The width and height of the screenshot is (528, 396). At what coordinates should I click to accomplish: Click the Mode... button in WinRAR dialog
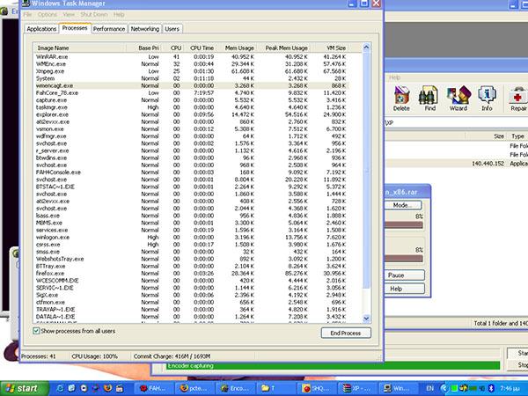[x=403, y=205]
